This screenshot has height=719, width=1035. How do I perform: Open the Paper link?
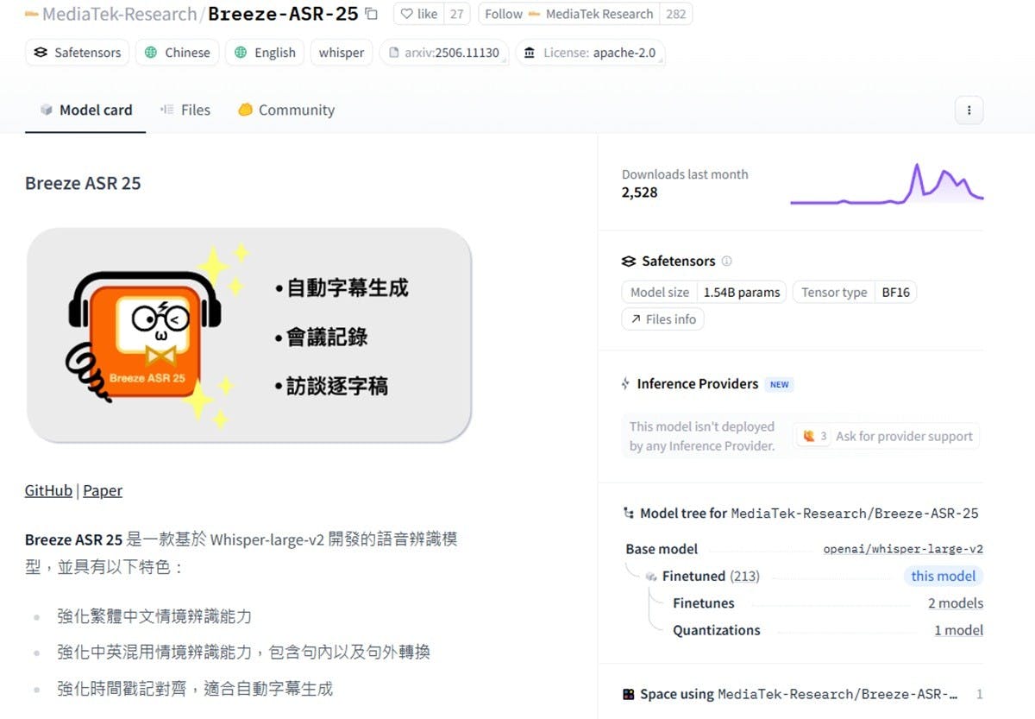pos(103,490)
